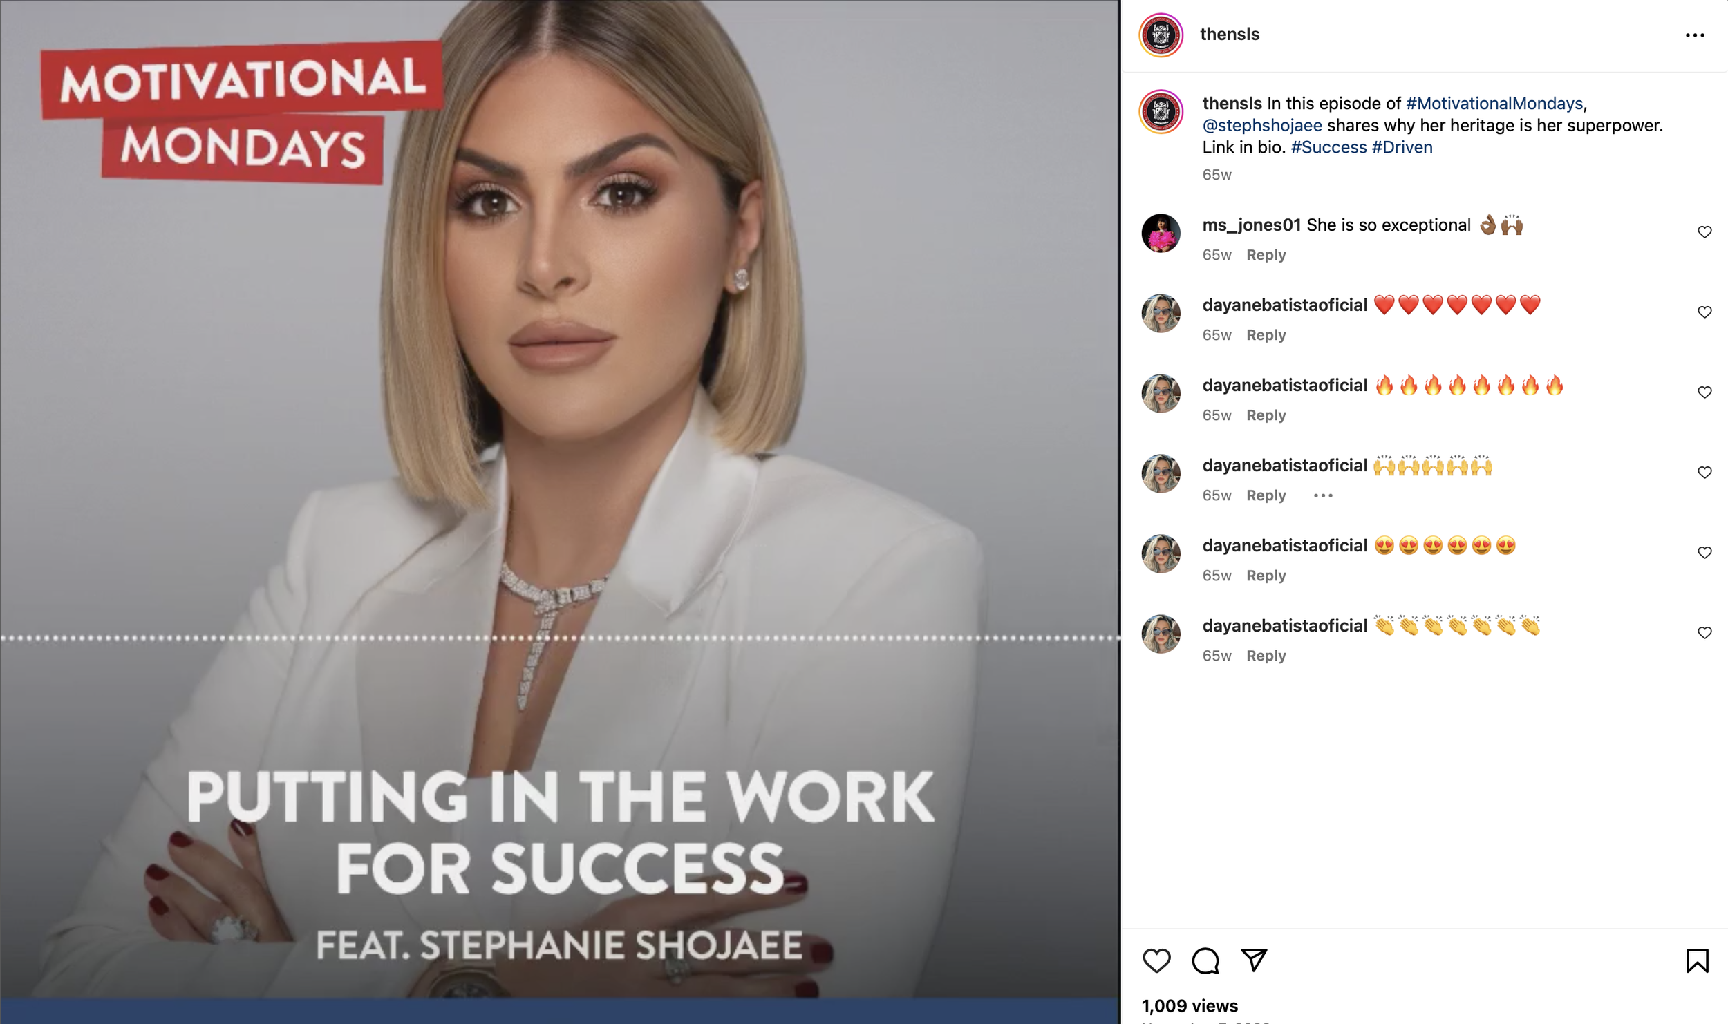Reply to ms_jones01 comment
The width and height of the screenshot is (1728, 1024).
pos(1266,255)
